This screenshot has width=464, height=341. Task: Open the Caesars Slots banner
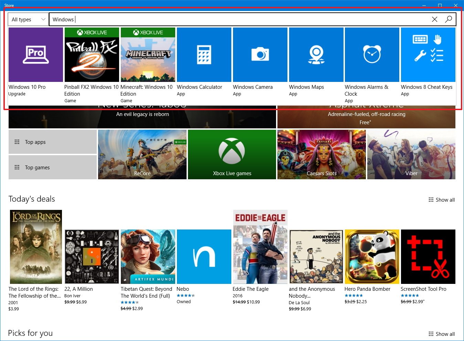pyautogui.click(x=321, y=154)
